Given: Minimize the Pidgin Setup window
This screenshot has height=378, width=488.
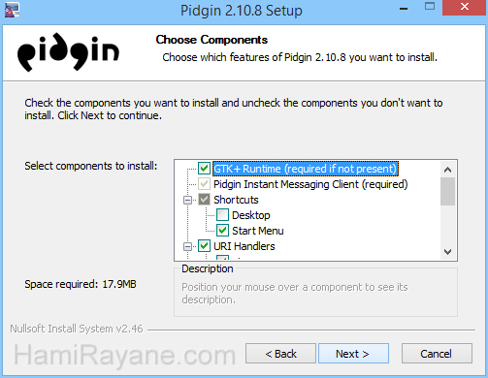Looking at the screenshot, I should 404,8.
